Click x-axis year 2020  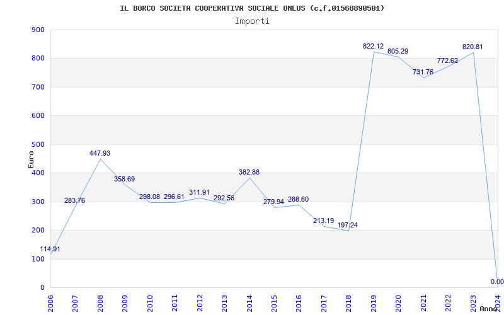(399, 303)
